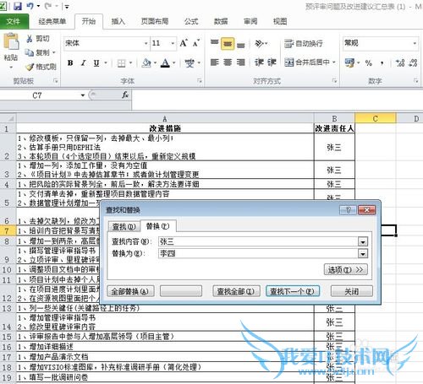Click the Cut (剪切) scissors icon

[x=30, y=39]
